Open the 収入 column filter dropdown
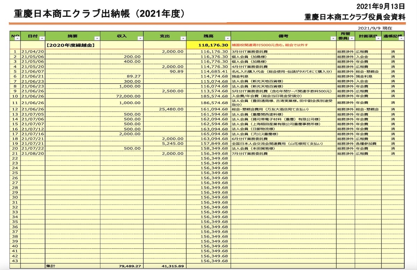This screenshot has height=270, width=417. click(140, 39)
